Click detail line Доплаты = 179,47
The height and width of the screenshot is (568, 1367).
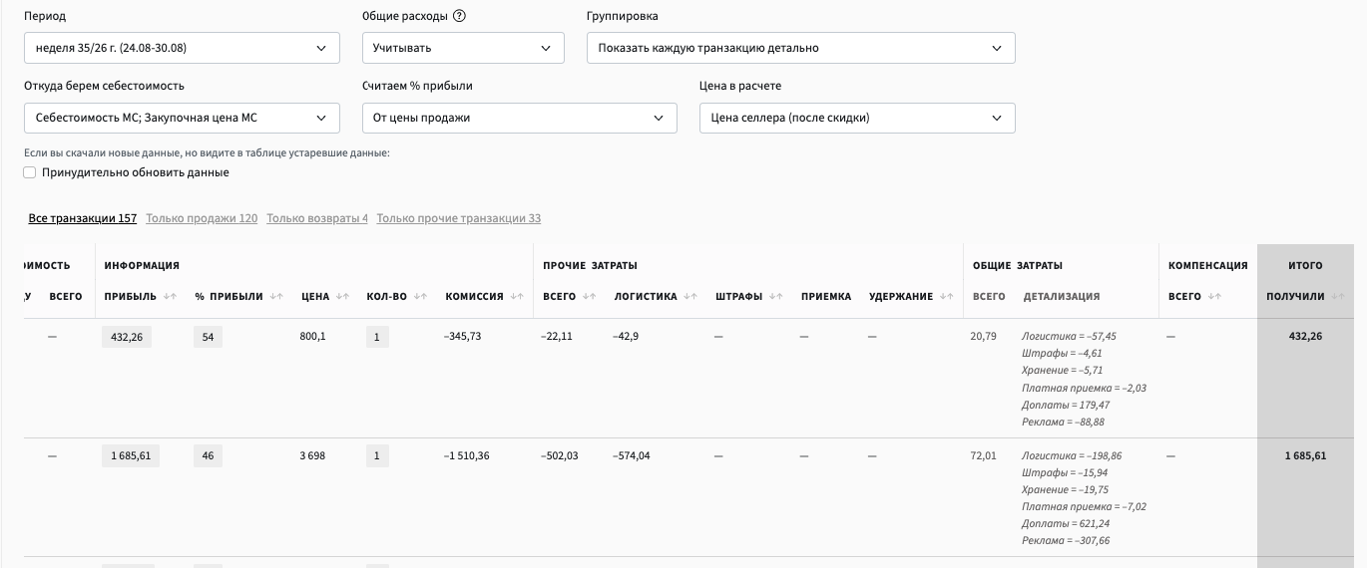(x=1066, y=406)
